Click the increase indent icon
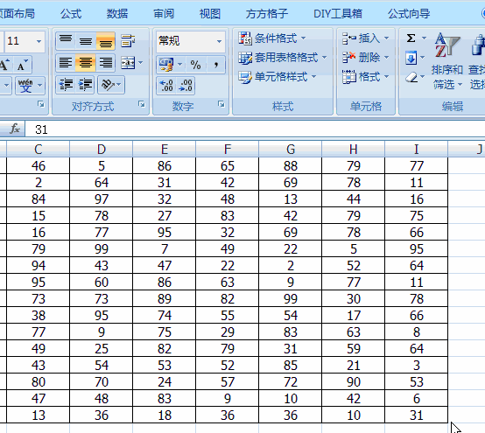This screenshot has height=433, width=485. (86, 84)
